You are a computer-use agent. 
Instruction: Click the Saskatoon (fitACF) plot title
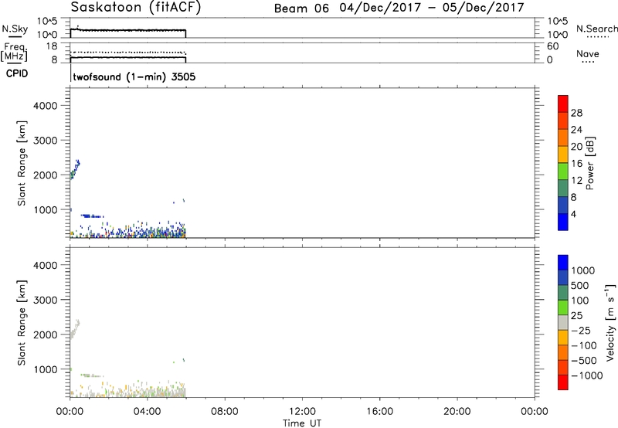[x=136, y=7]
